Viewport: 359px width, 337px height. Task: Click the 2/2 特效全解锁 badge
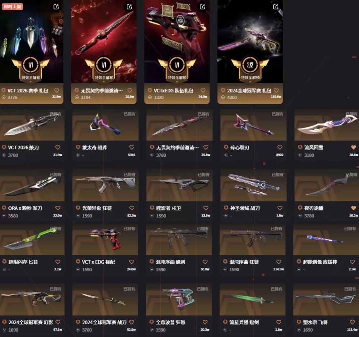250,69
